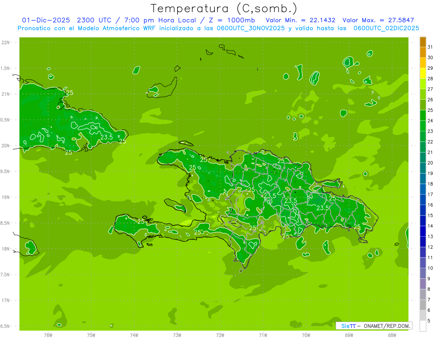Click the color scale label '18'
This screenshot has width=440, height=340.
430,184
